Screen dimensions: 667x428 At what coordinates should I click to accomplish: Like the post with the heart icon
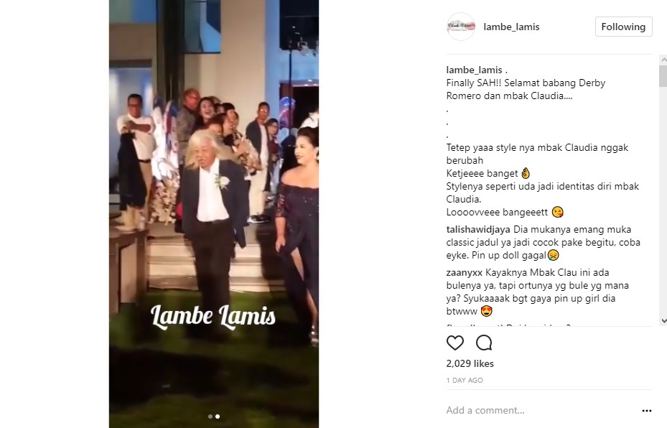pos(454,343)
